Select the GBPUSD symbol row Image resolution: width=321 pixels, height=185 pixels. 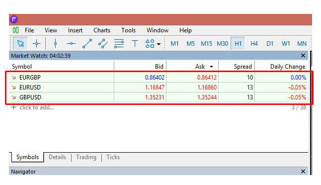click(159, 97)
